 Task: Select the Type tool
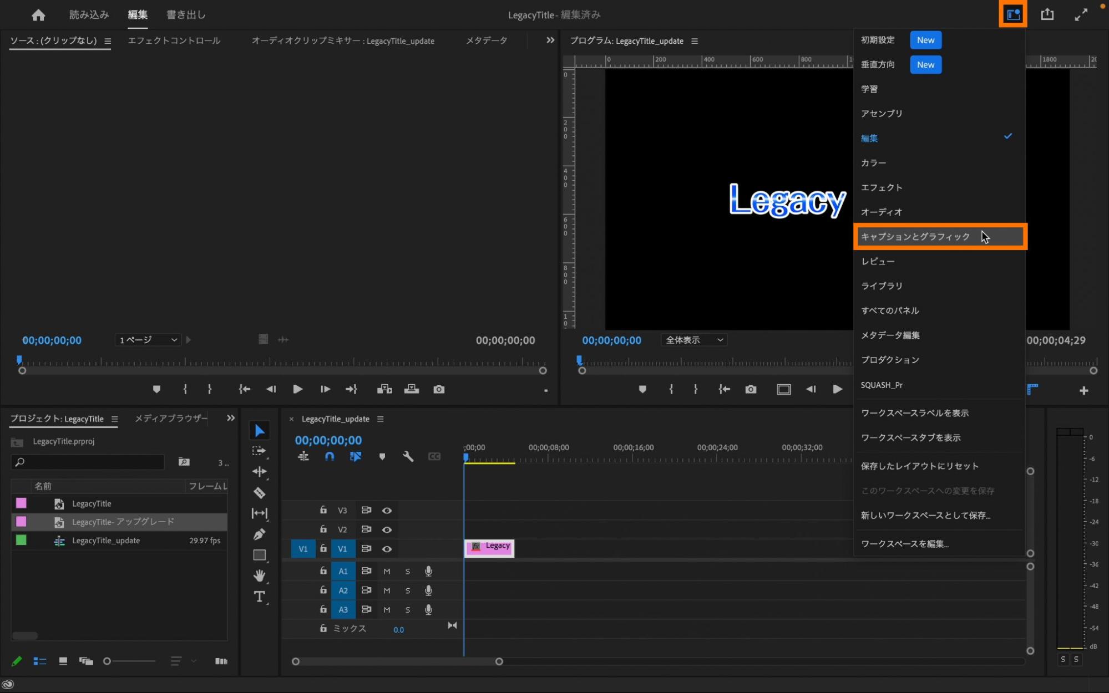click(x=259, y=597)
